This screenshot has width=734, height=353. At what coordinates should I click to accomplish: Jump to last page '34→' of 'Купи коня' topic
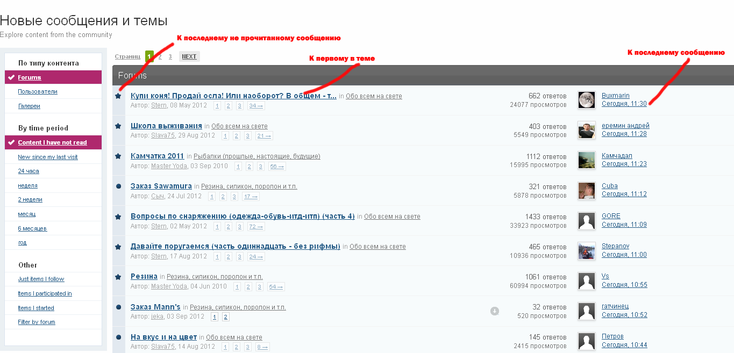click(x=256, y=106)
